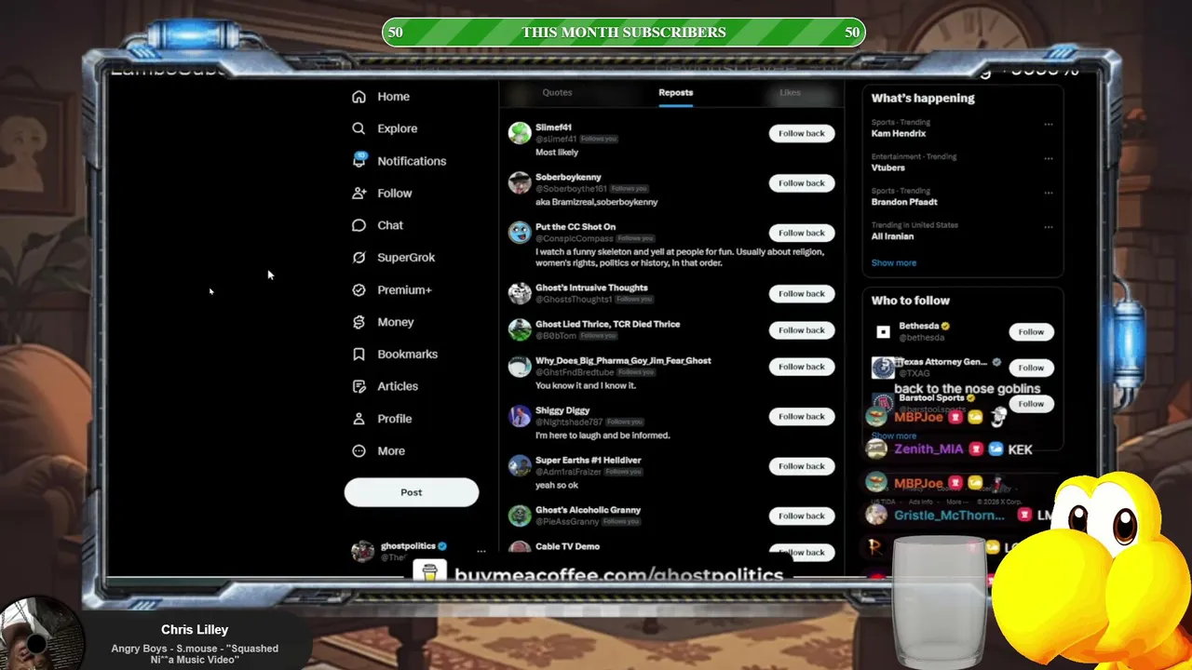Open the Articles icon in the sidebar
The image size is (1192, 670).
[x=359, y=386]
